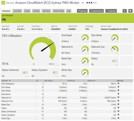Open settings gear for Status row
Viewport: 134px width, 121px height.
(x=118, y=108)
